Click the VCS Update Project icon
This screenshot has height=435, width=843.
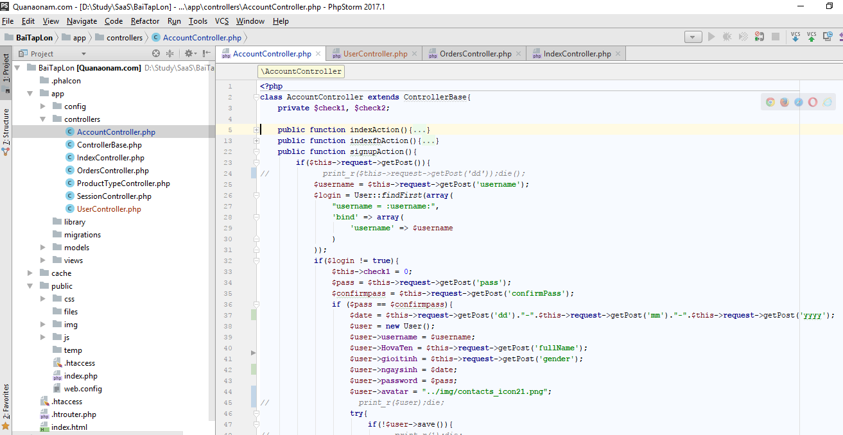point(795,37)
